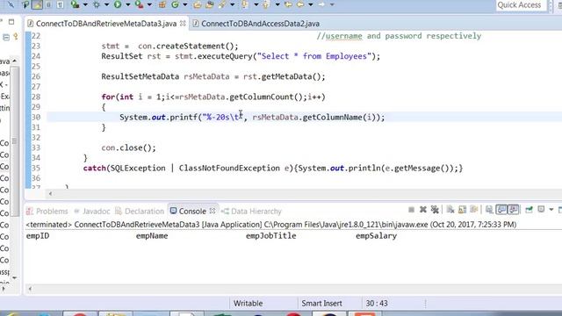Click the stmt.executeQuery code line 24

[241, 56]
